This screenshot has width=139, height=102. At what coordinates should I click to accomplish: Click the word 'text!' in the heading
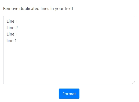point(69,9)
